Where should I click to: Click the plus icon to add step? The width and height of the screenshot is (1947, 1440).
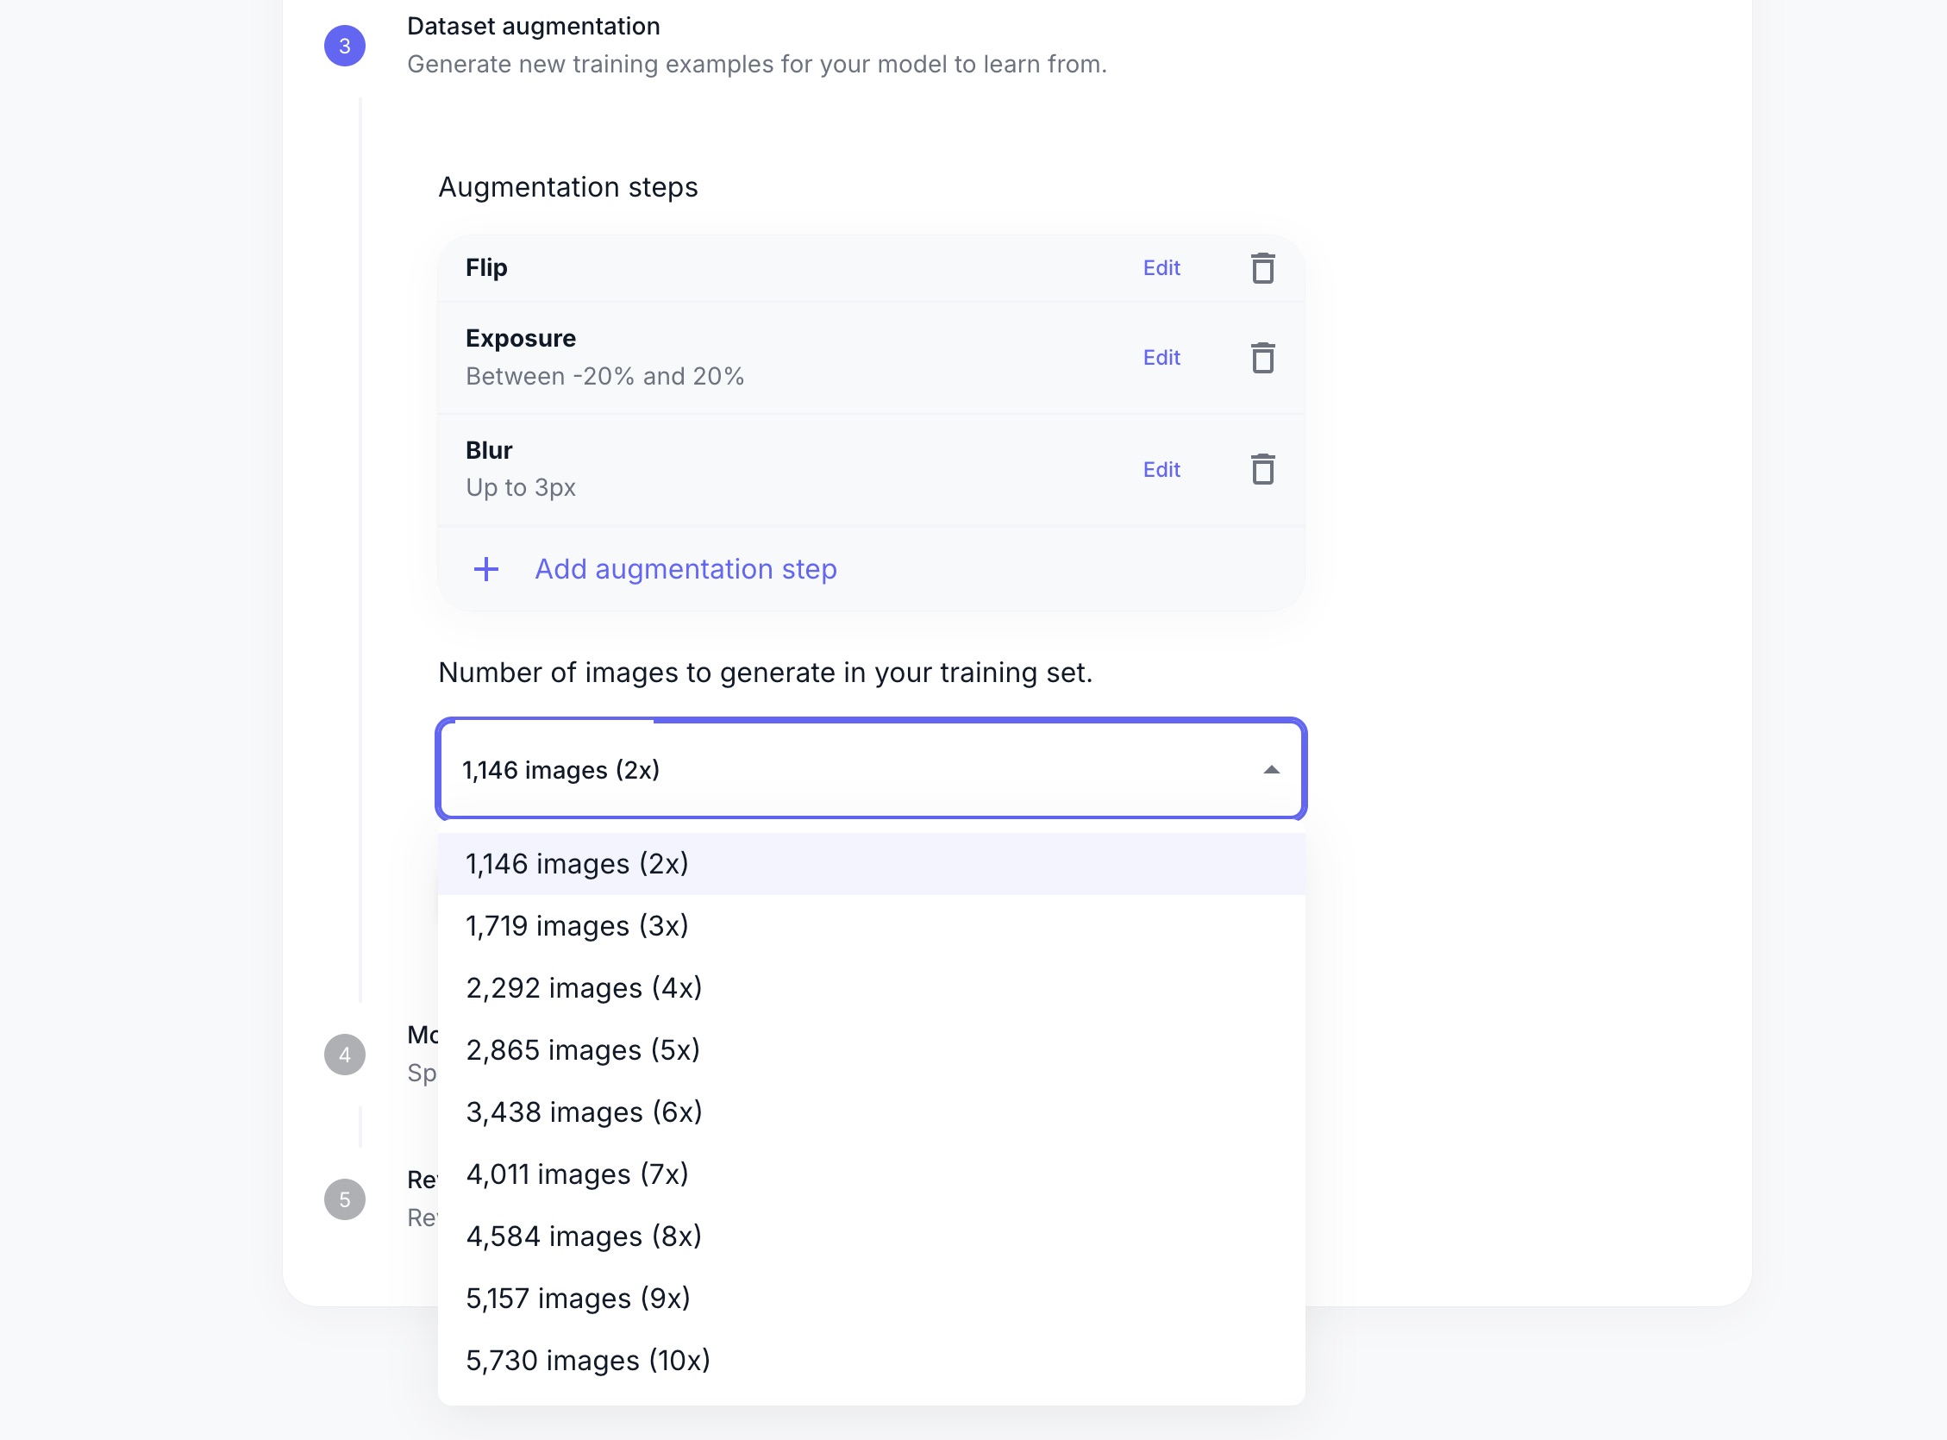[x=486, y=569]
